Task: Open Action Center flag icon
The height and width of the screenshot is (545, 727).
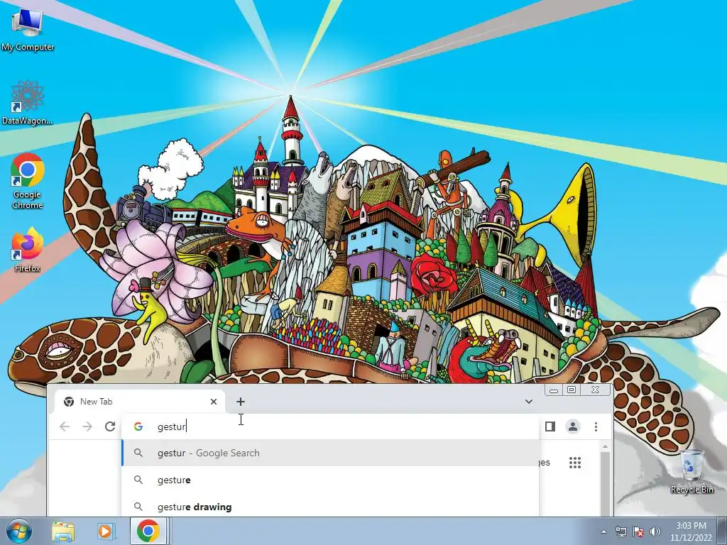Action: click(x=638, y=532)
